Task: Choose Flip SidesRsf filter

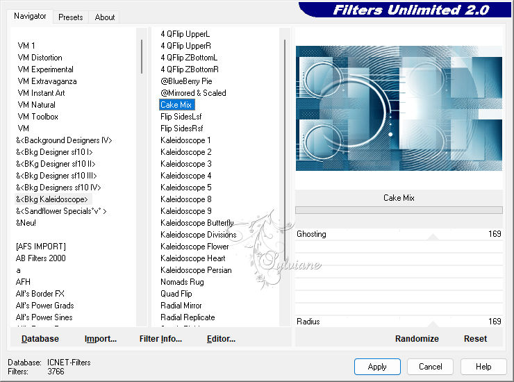Action: pos(181,128)
